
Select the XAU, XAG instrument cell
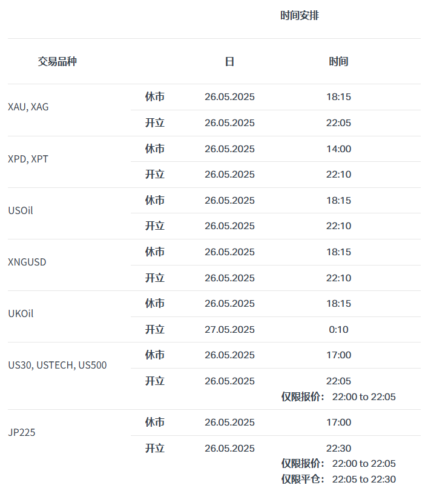click(28, 107)
